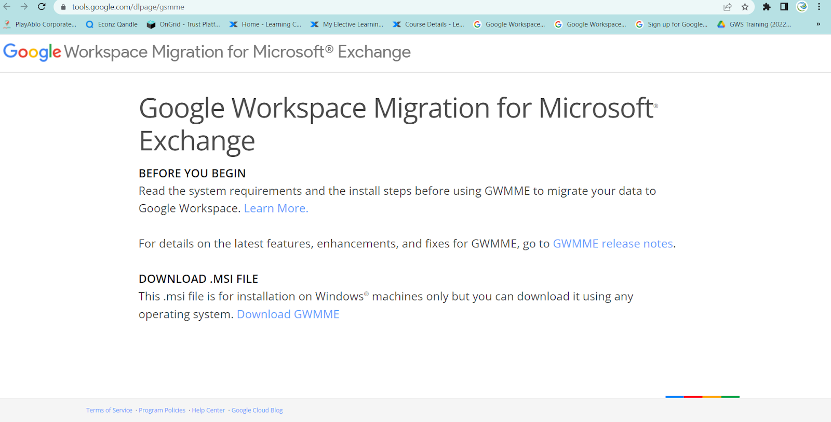
Task: Click the Learn More link
Action: [276, 208]
